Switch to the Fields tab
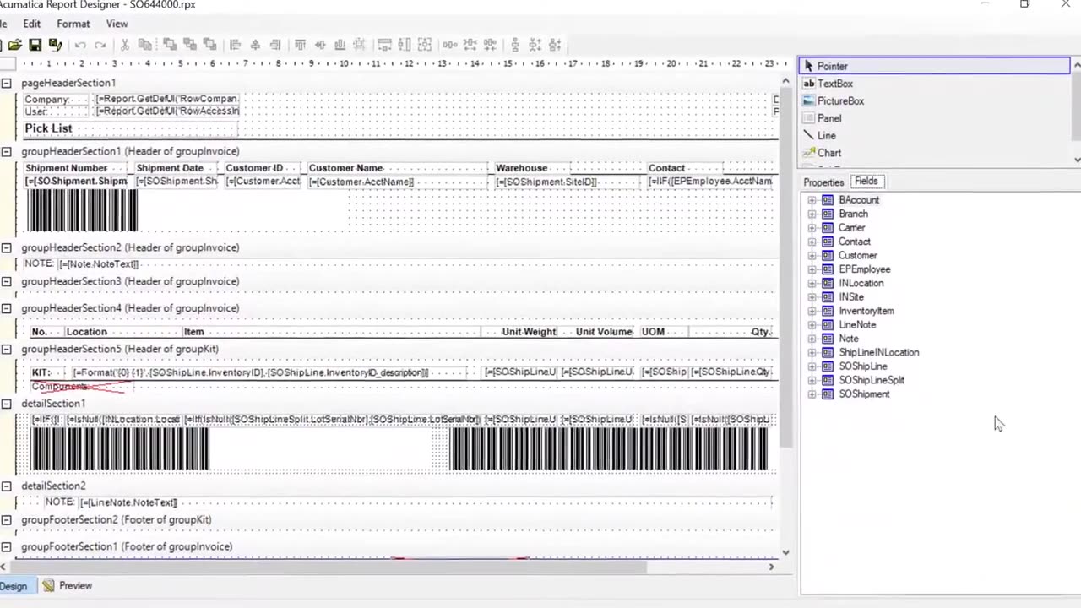This screenshot has width=1081, height=608. click(x=866, y=182)
